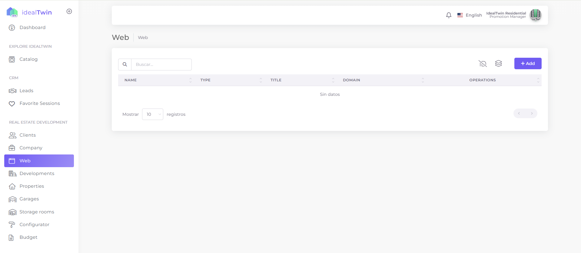Click the search magnifier icon

[x=125, y=64]
